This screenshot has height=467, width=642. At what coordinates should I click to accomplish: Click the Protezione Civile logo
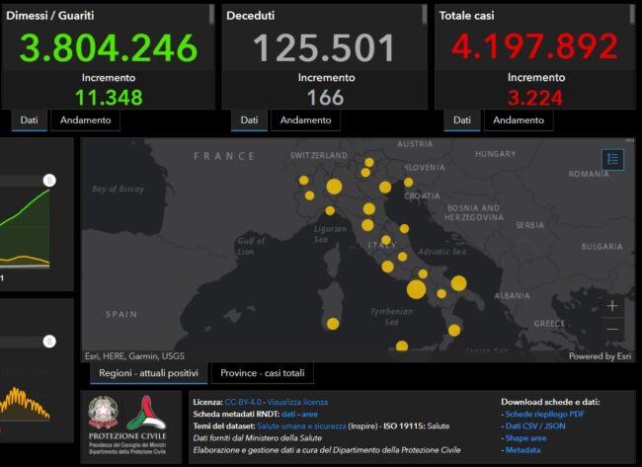146,413
